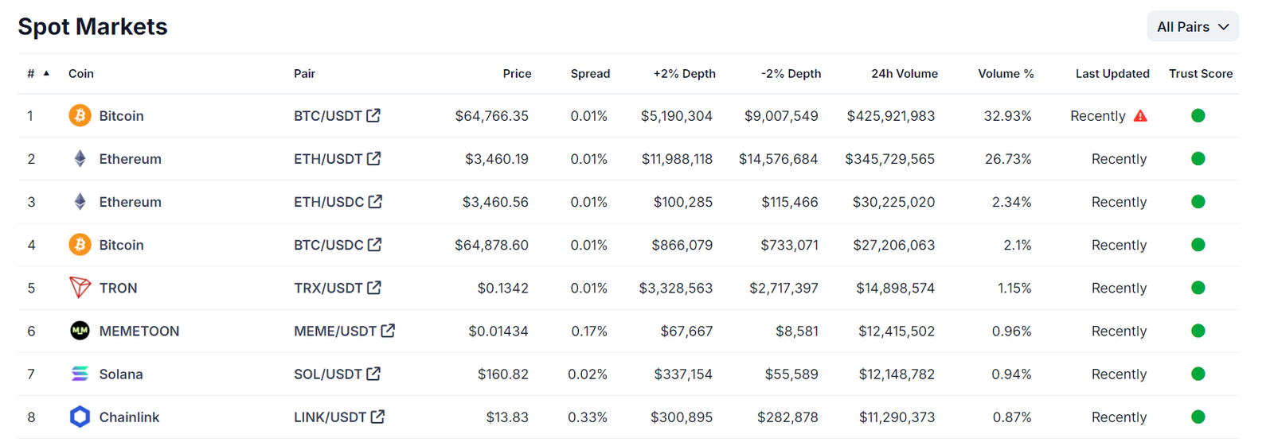The height and width of the screenshot is (442, 1274).
Task: Click the -2% Depth column header
Action: [791, 73]
